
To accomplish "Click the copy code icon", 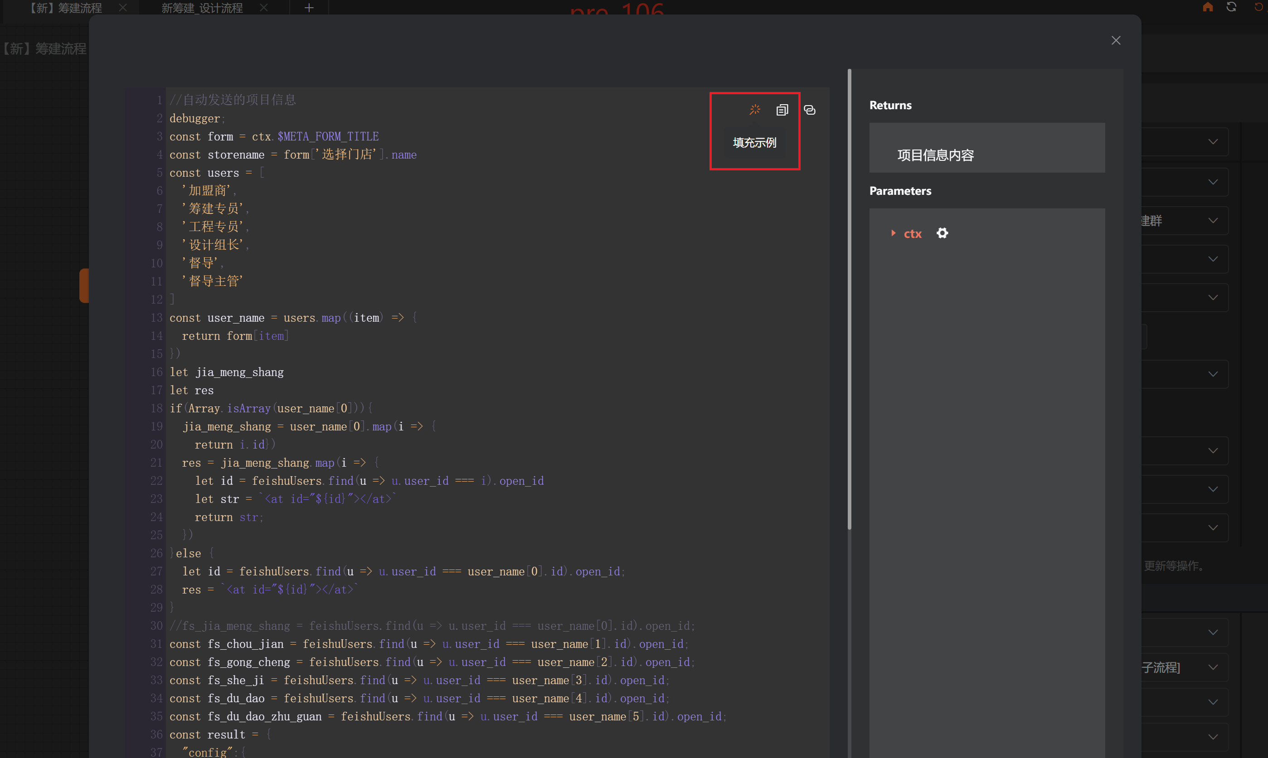I will click(782, 110).
